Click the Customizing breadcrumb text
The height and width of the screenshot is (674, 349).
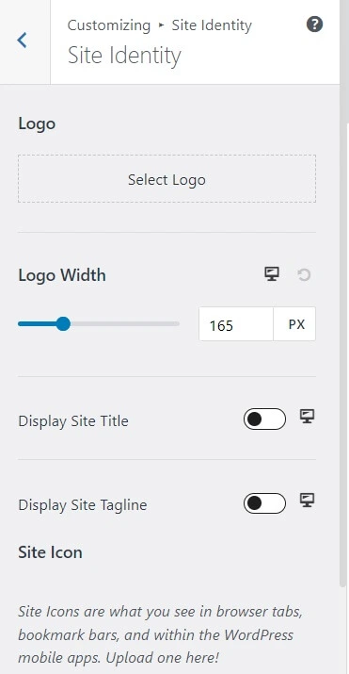click(x=109, y=25)
